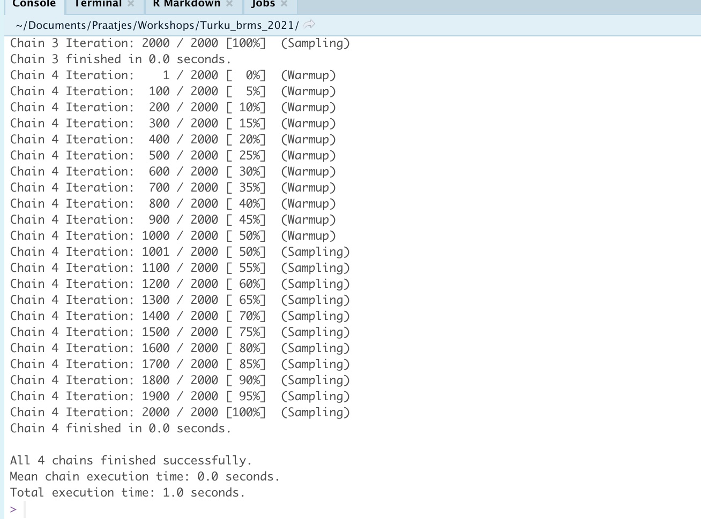Image resolution: width=701 pixels, height=519 pixels.
Task: Click the 'Total execution time' output line
Action: [x=128, y=493]
